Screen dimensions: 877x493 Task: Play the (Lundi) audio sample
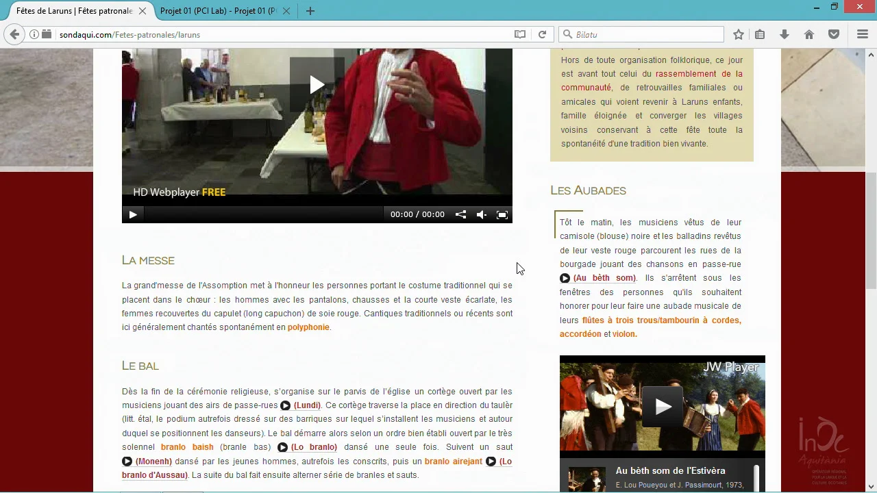click(285, 405)
